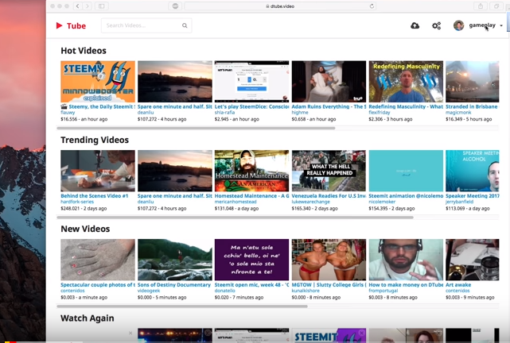This screenshot has width=510, height=343.
Task: Click the Safari privacy shield icon
Action: (175, 6)
